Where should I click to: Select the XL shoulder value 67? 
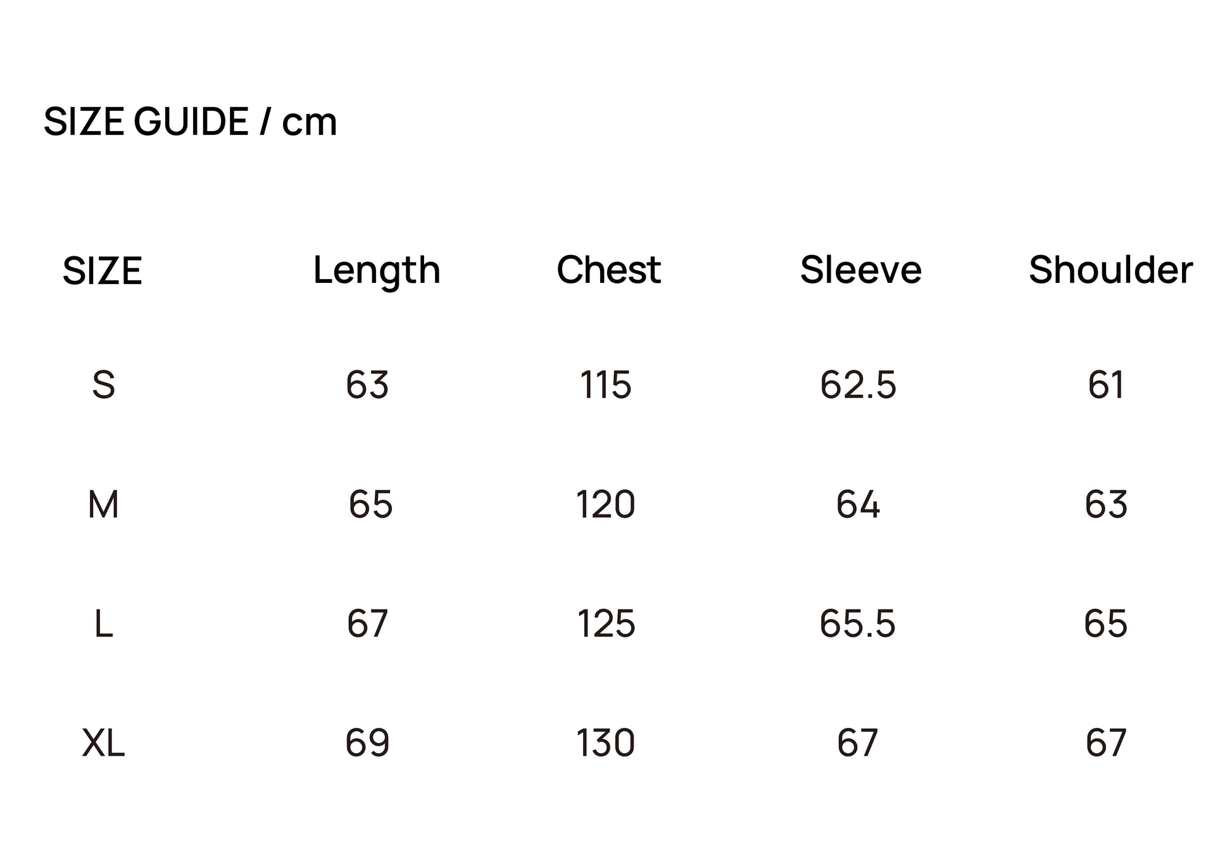[1106, 743]
